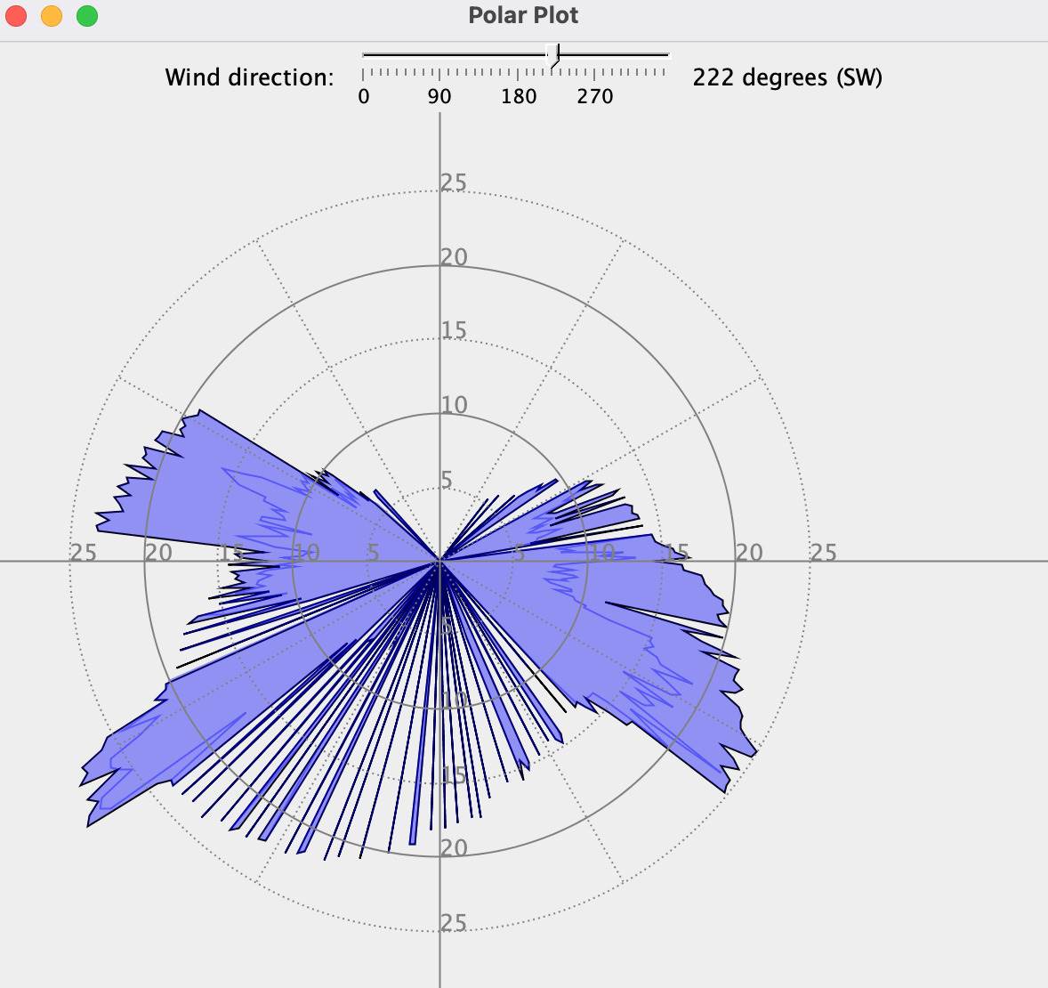Maximize window with the green button
Viewport: 1048px width, 988px height.
[87, 16]
